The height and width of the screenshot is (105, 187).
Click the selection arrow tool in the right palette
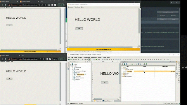[x=179, y=62]
